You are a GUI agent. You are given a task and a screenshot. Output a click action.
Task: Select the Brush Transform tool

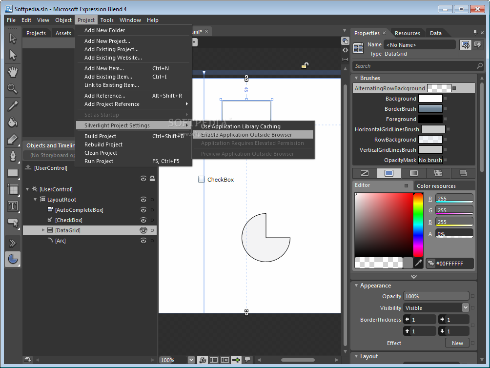click(x=13, y=139)
